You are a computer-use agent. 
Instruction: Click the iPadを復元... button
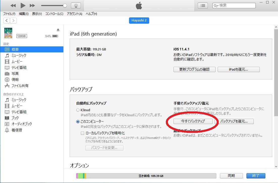coord(239,69)
